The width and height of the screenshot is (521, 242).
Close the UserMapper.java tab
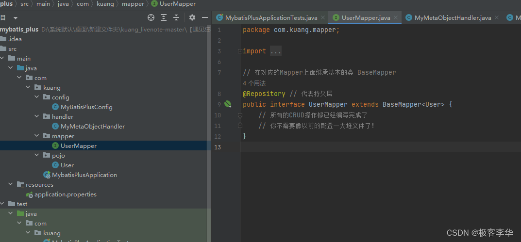tap(396, 18)
